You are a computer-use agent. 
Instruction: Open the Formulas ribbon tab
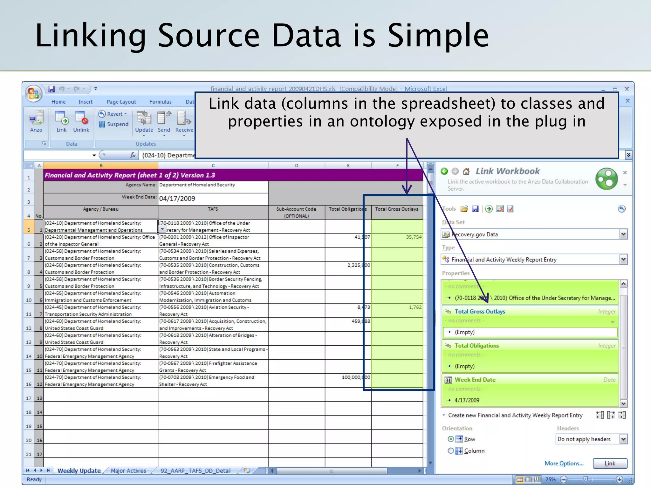tap(160, 102)
